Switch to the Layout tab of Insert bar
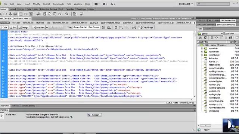The image size is (239, 134). click(x=13, y=9)
